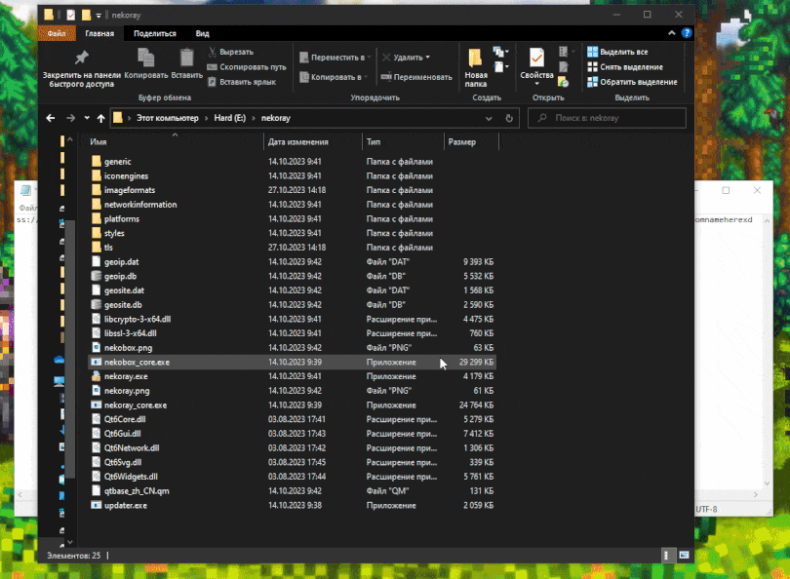
Task: Expand address bar history dropdown
Action: tap(489, 118)
